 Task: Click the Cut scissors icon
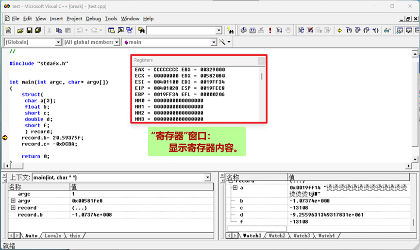pos(50,30)
